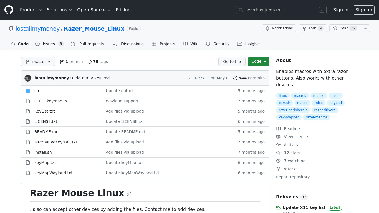Focus the Search or jump to field

pyautogui.click(x=281, y=10)
